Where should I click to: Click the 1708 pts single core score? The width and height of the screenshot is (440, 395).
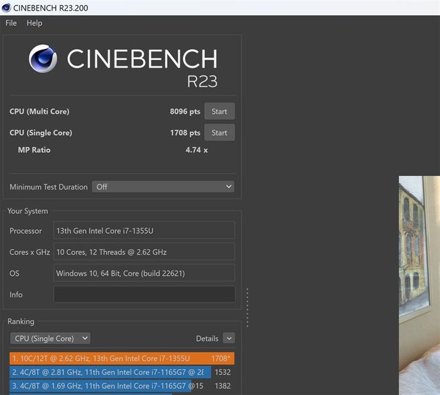185,133
